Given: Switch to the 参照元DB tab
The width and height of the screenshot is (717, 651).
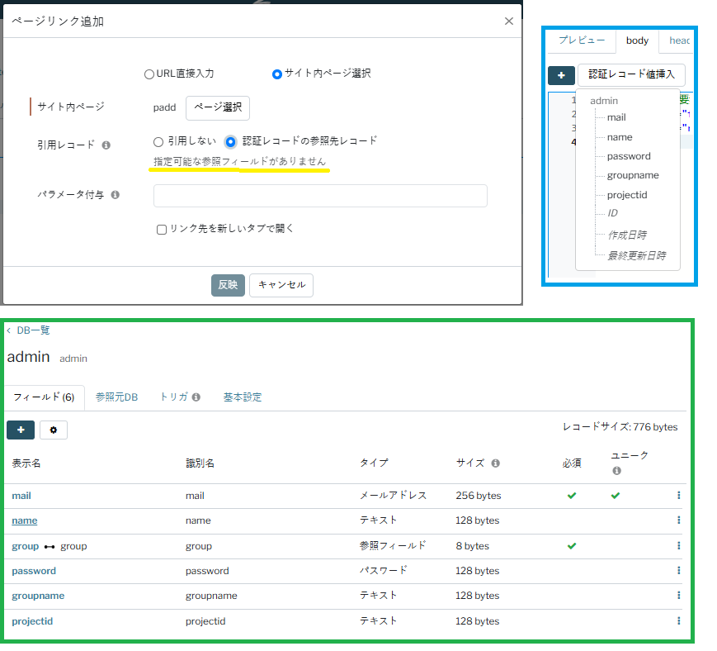Looking at the screenshot, I should (x=116, y=397).
